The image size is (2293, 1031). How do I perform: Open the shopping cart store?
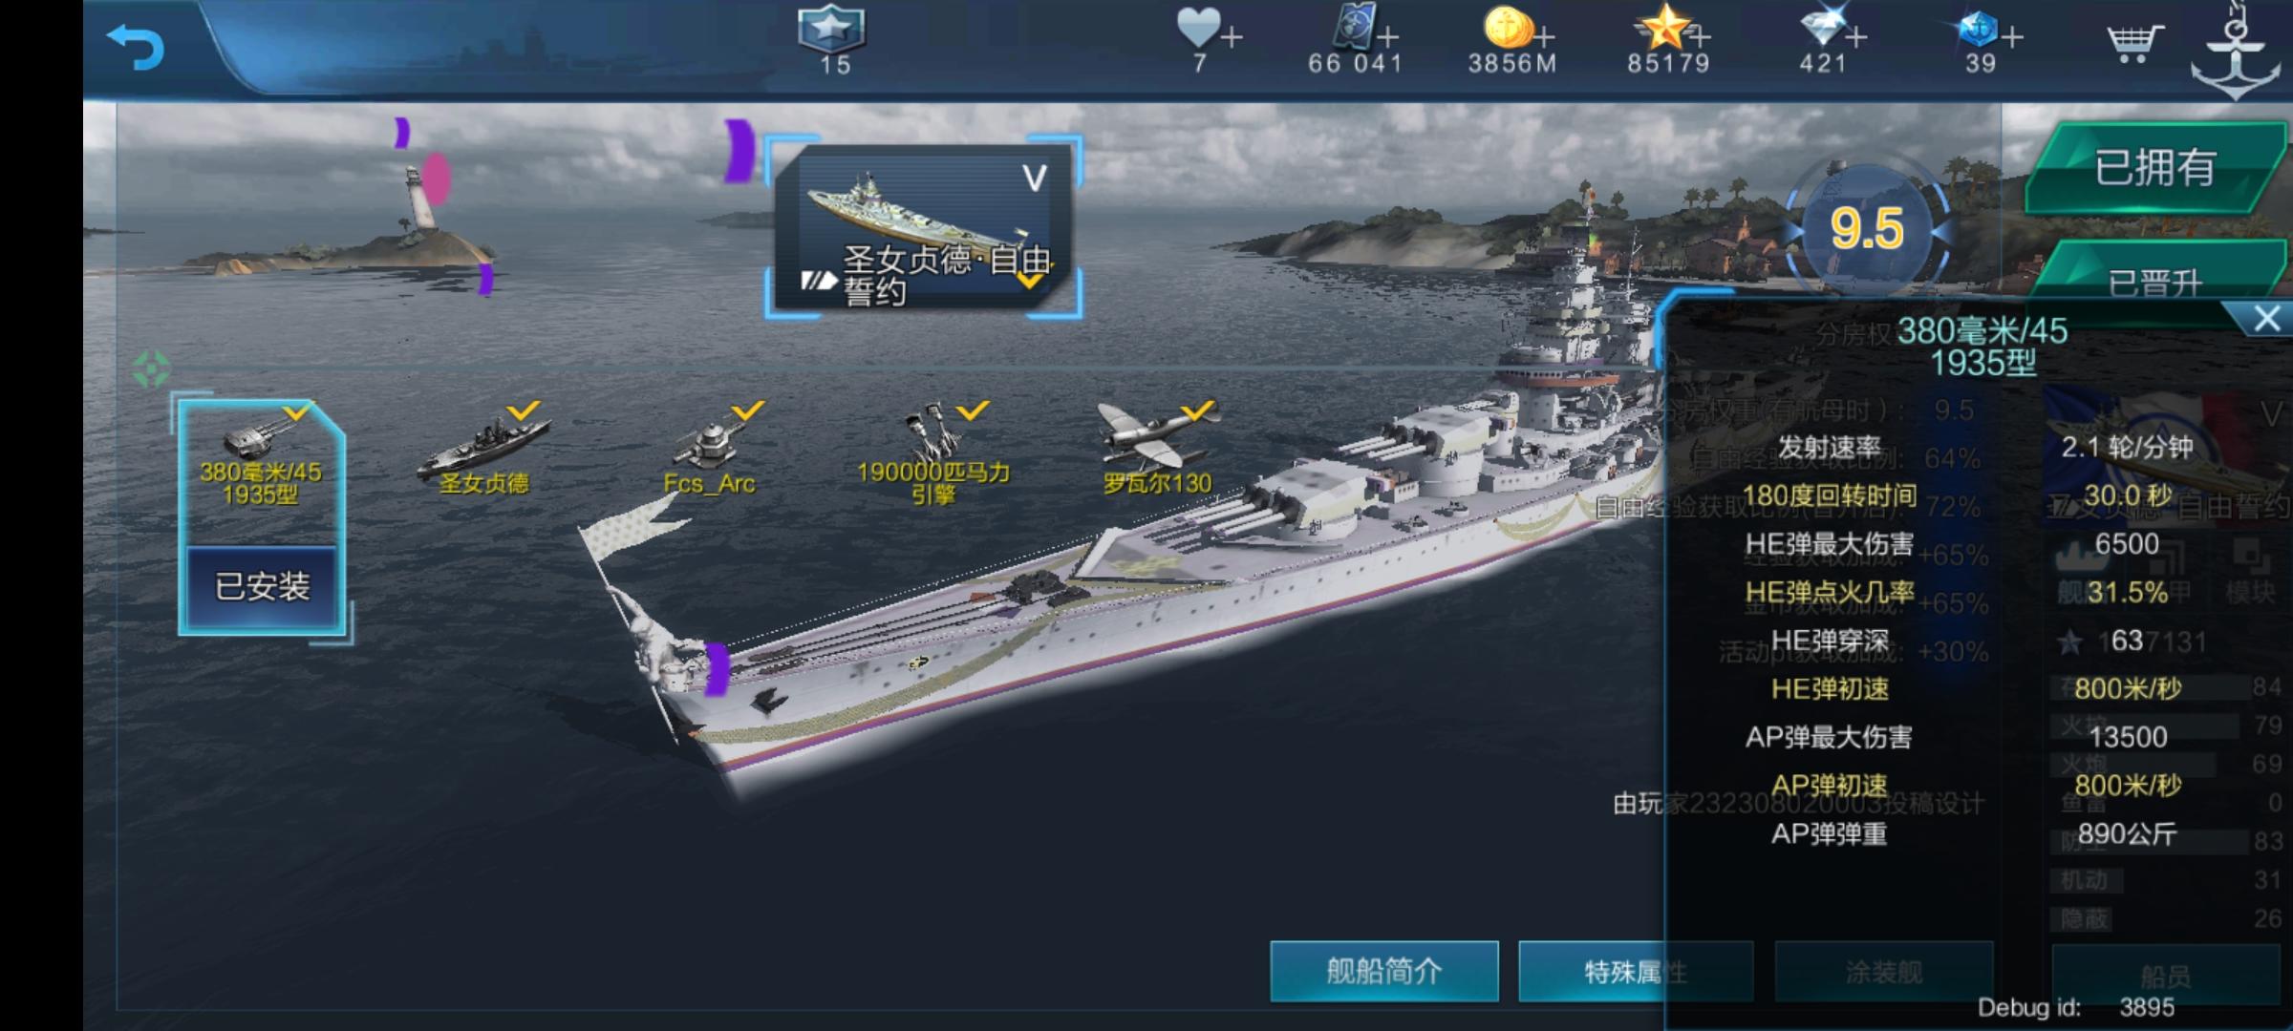pyautogui.click(x=2133, y=43)
